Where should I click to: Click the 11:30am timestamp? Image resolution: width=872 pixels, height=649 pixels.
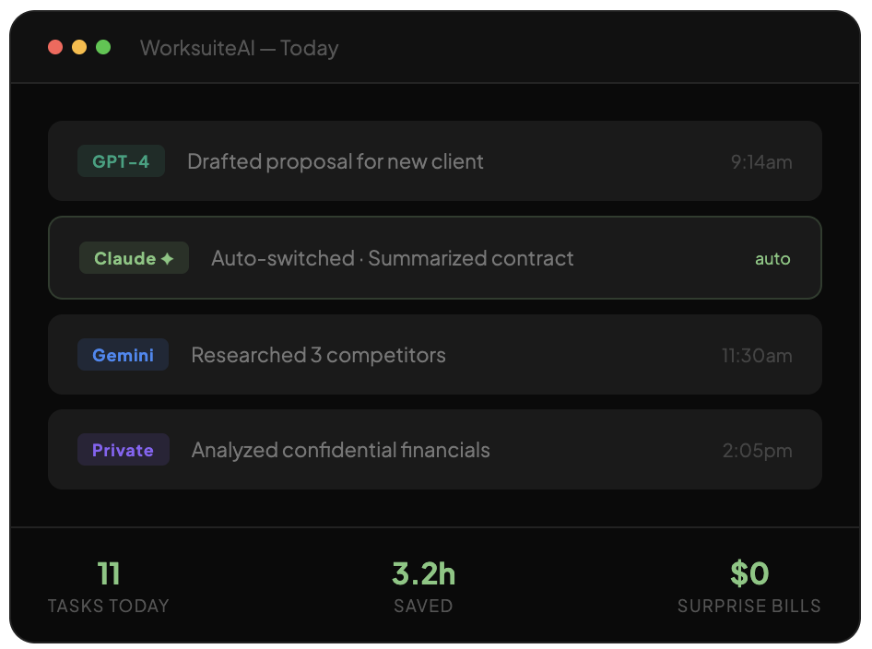(757, 356)
